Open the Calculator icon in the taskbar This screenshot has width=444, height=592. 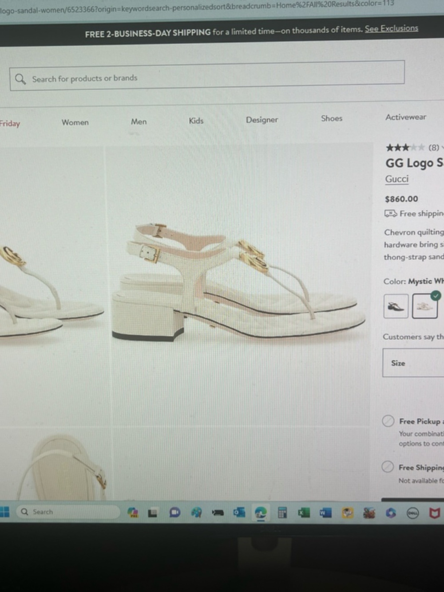point(282,513)
